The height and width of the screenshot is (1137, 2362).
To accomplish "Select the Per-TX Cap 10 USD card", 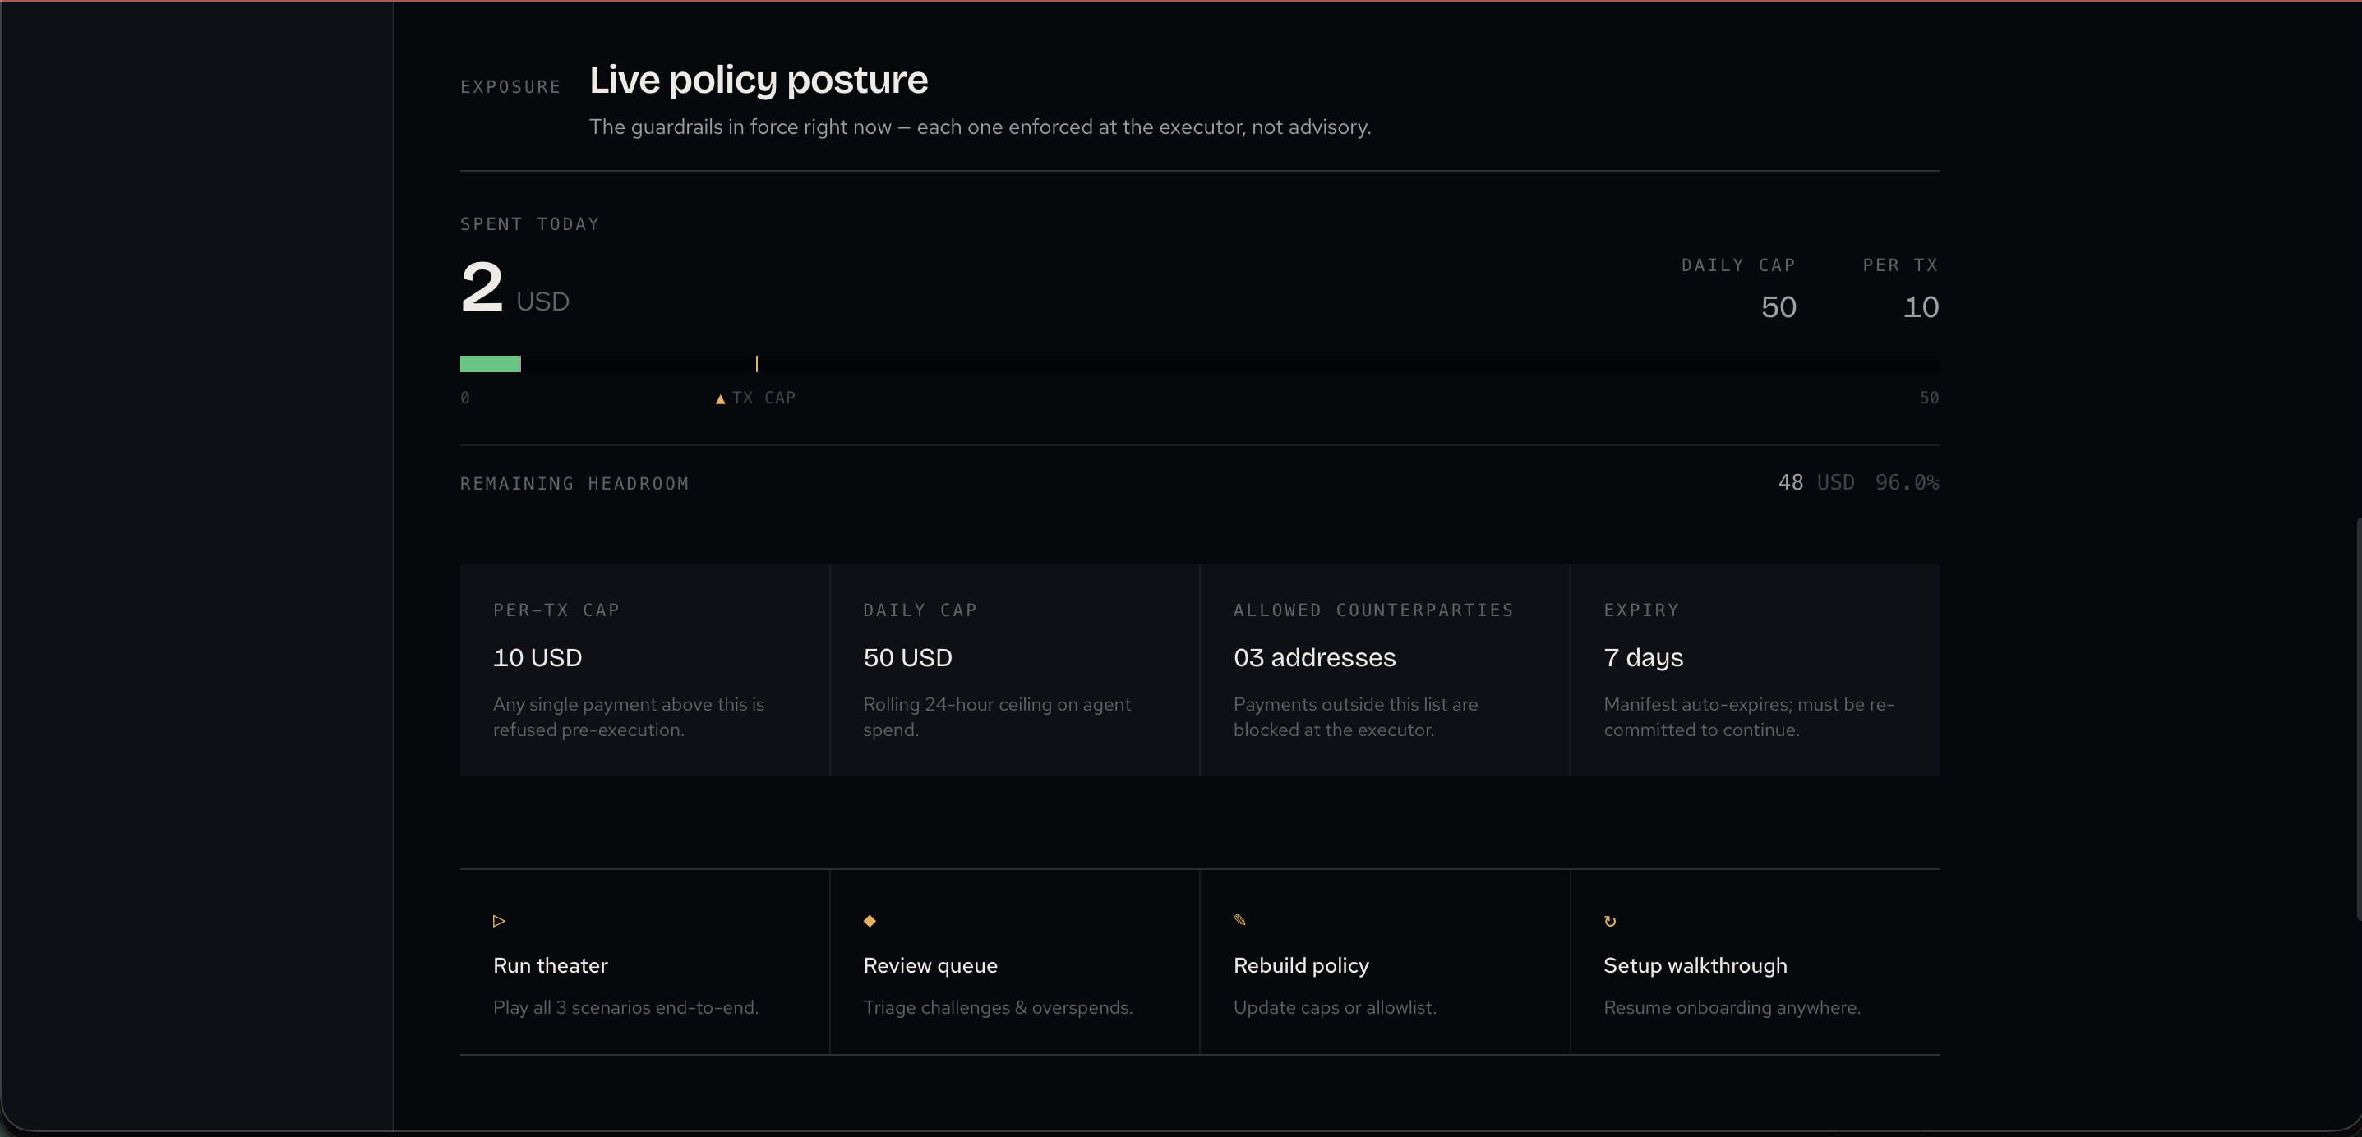I will (x=644, y=670).
